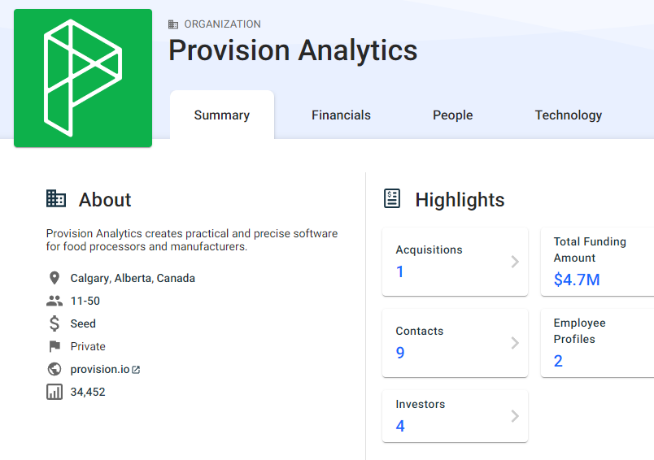This screenshot has width=654, height=460.
Task: Switch to the Financials tab
Action: coord(341,115)
